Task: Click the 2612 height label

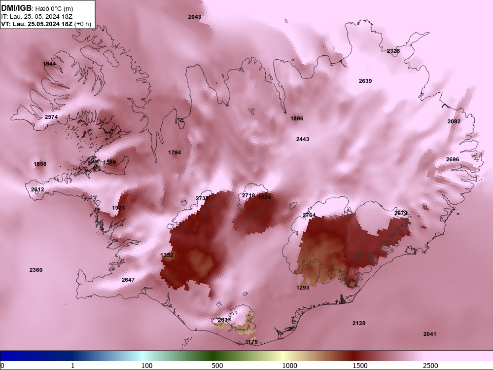Action: (x=37, y=189)
